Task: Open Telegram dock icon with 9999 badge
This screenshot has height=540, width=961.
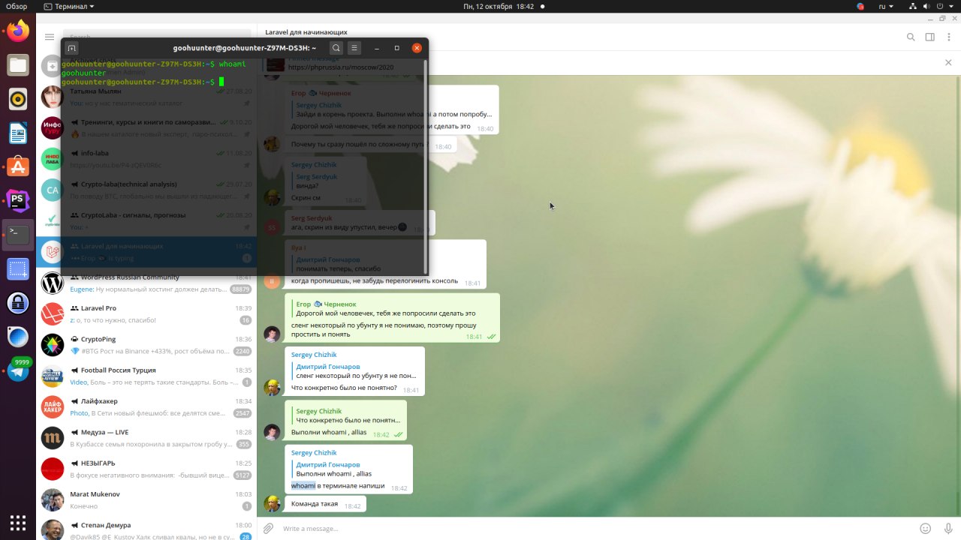Action: tap(18, 370)
